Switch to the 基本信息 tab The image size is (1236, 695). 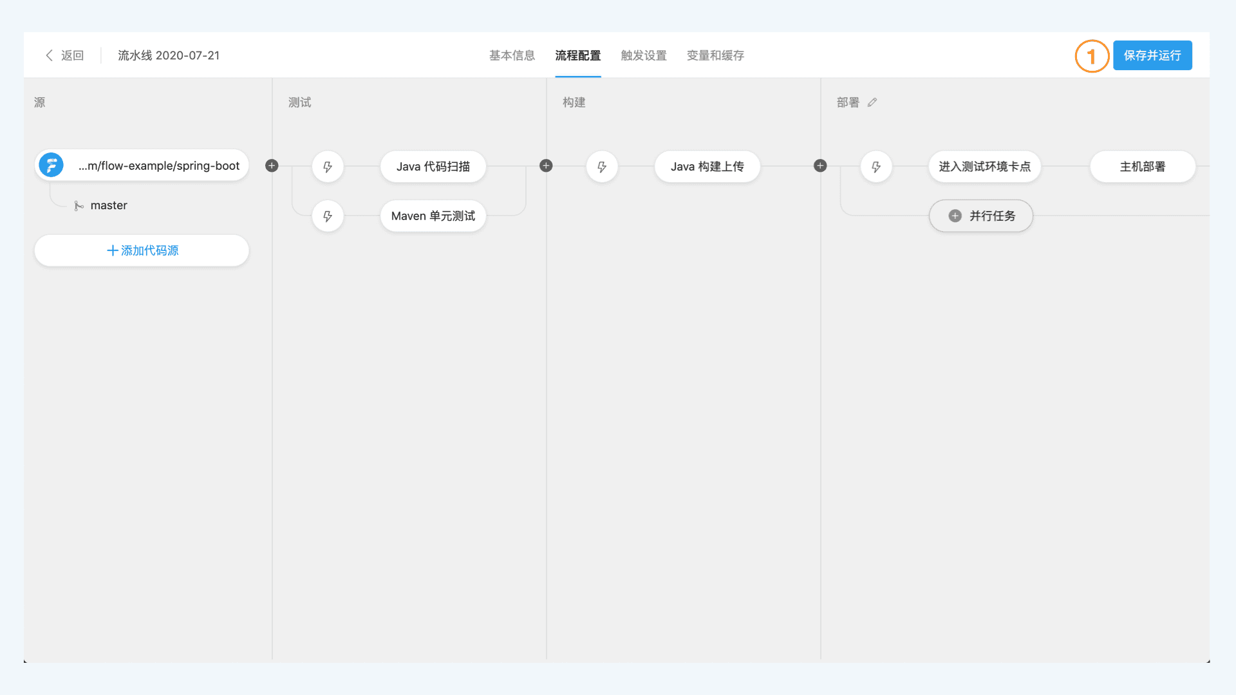point(512,55)
